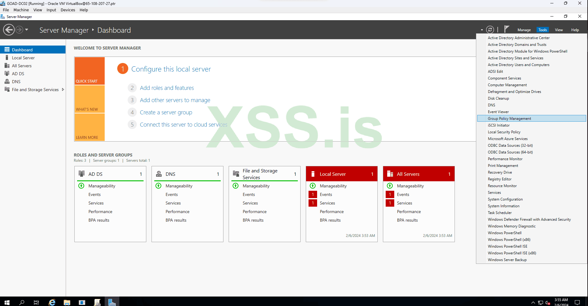Open the Server Manager View menu
This screenshot has width=588, height=306.
click(x=559, y=30)
